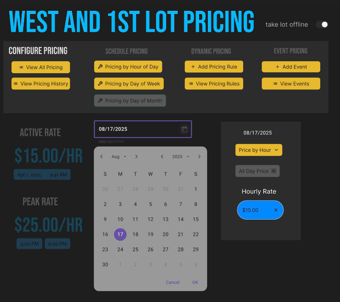
Task: Remove the $15.00 hourly rate via its X icon
Action: pyautogui.click(x=276, y=210)
